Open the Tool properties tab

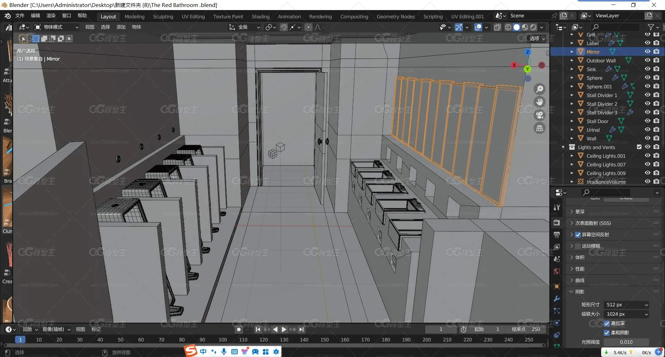[557, 207]
